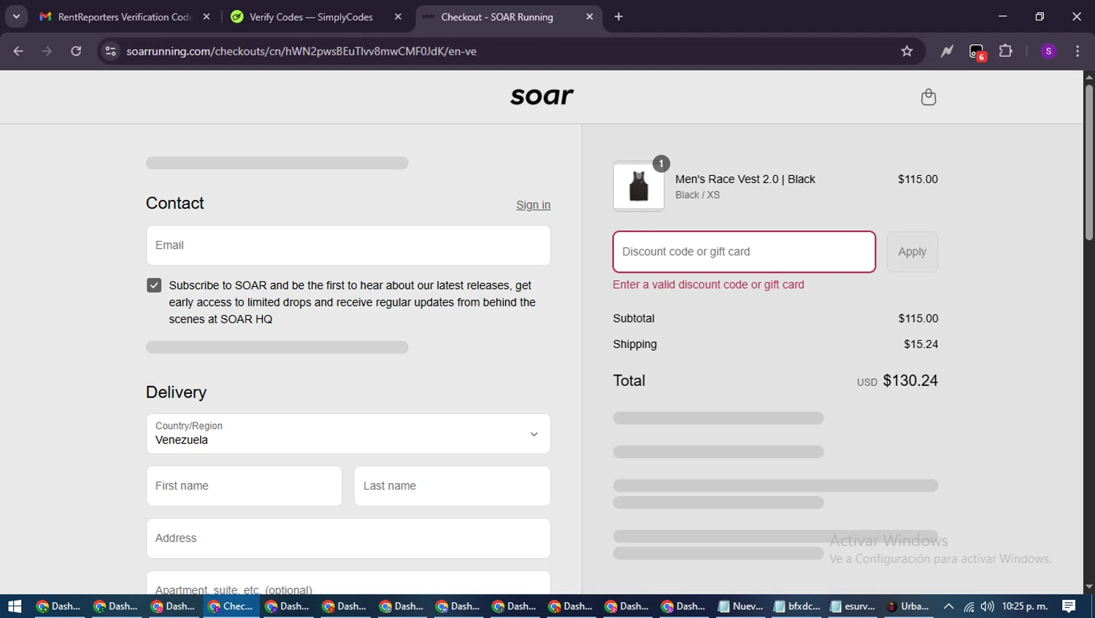Close the RentReporters Verification Code tab

pos(207,17)
